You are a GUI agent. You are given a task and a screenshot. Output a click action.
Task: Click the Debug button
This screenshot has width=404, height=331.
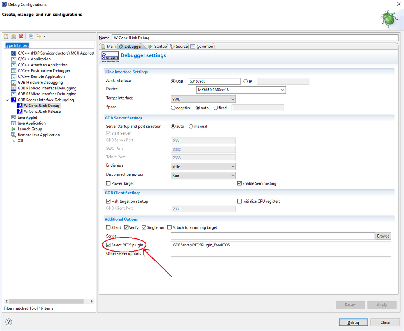pyautogui.click(x=353, y=323)
